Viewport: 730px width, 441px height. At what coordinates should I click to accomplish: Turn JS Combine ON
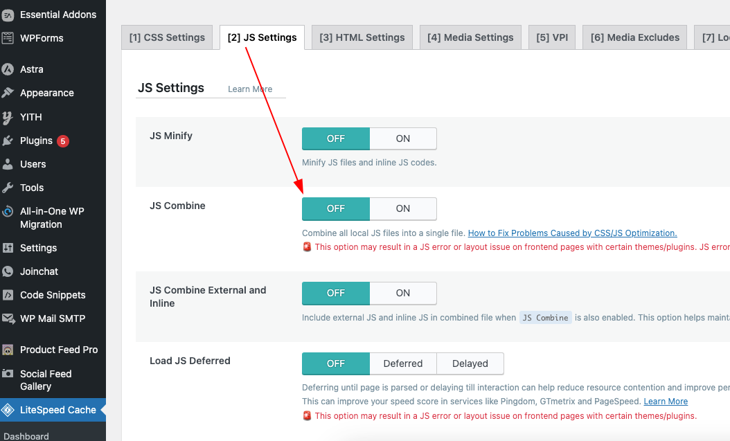tap(403, 209)
